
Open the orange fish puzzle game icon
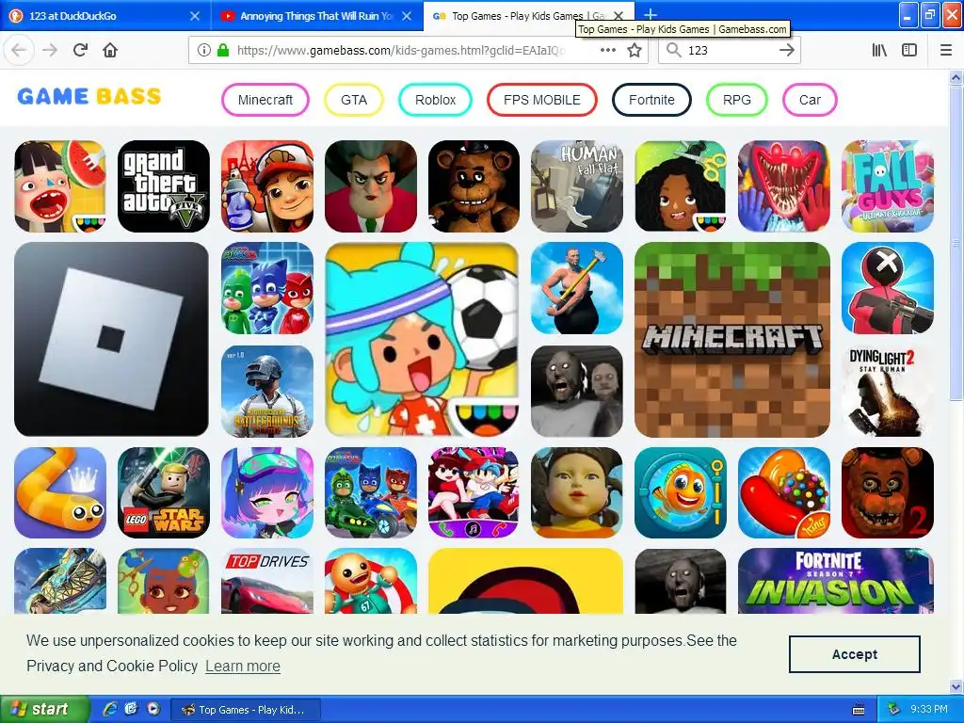point(681,492)
